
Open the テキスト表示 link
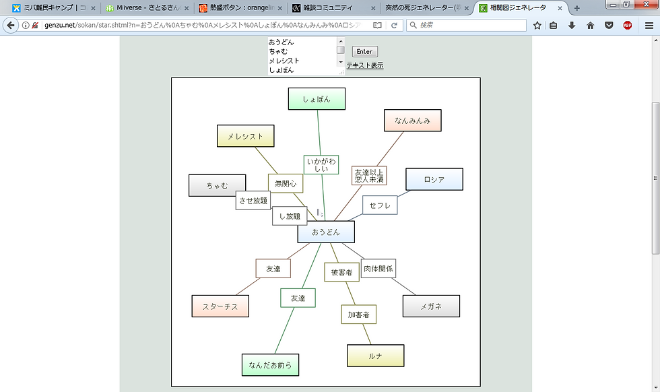pyautogui.click(x=365, y=65)
